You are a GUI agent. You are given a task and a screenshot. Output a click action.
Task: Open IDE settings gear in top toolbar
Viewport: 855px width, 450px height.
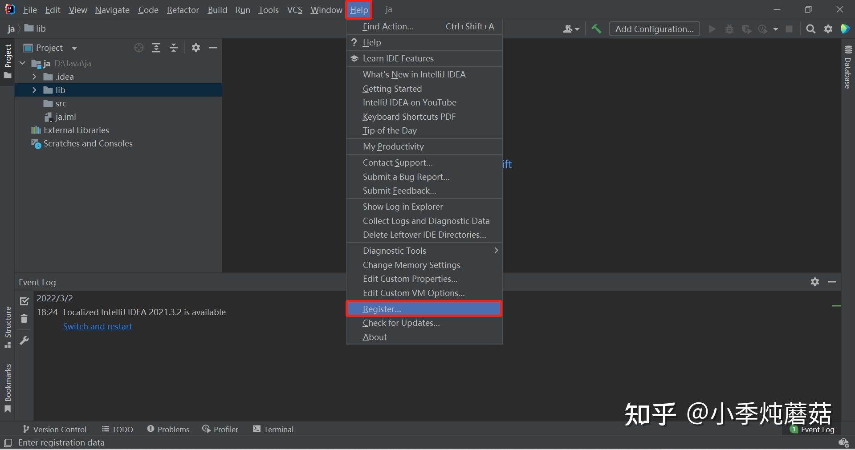pyautogui.click(x=828, y=29)
